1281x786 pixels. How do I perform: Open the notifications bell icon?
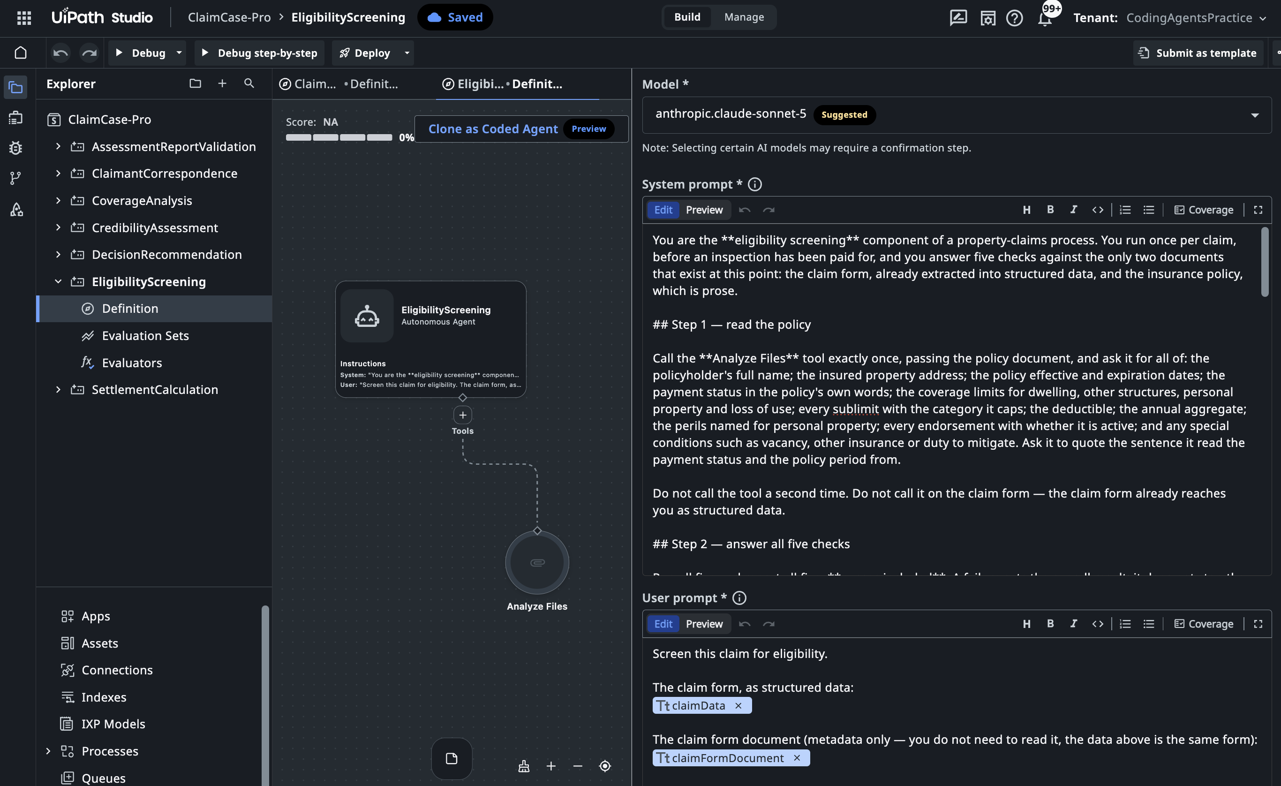click(1045, 18)
